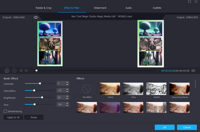Increase Contrast value with up arrow
The width and height of the screenshot is (200, 132).
tap(67, 82)
